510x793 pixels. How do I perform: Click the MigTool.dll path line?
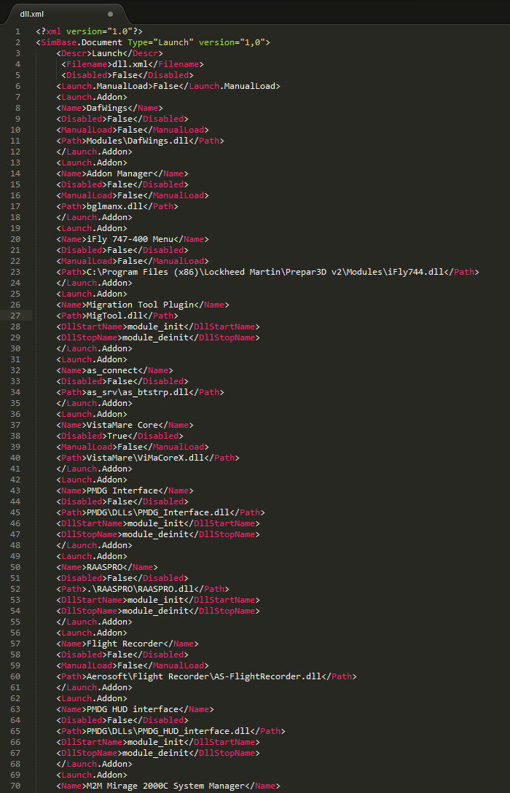coord(117,316)
